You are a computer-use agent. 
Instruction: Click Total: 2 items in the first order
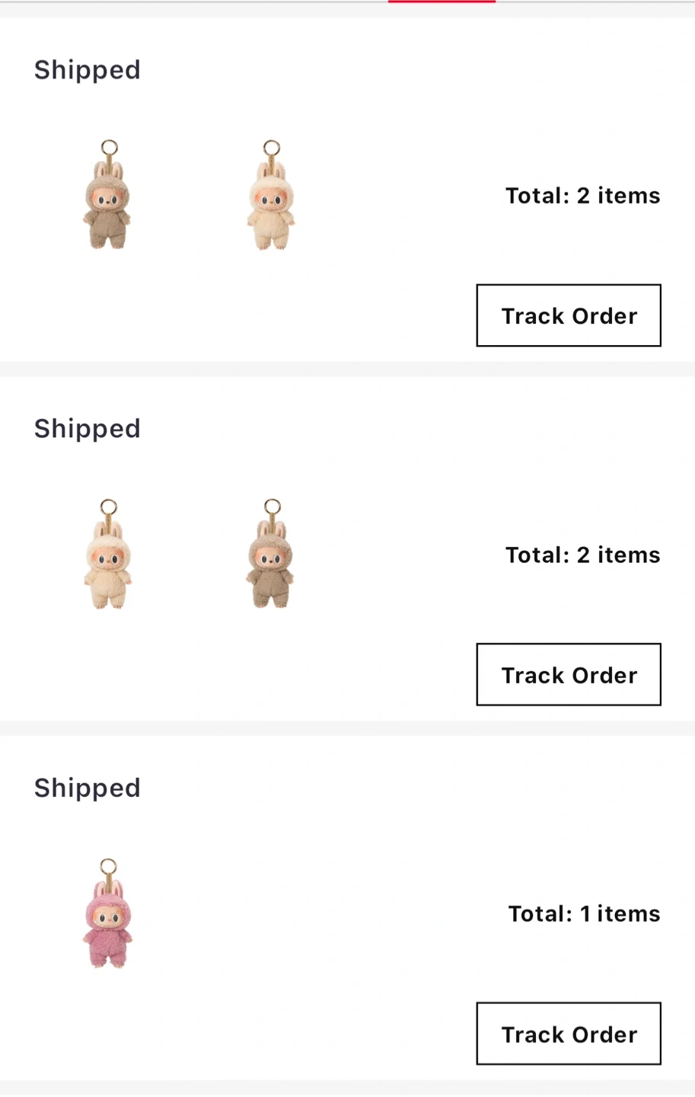[x=583, y=196]
